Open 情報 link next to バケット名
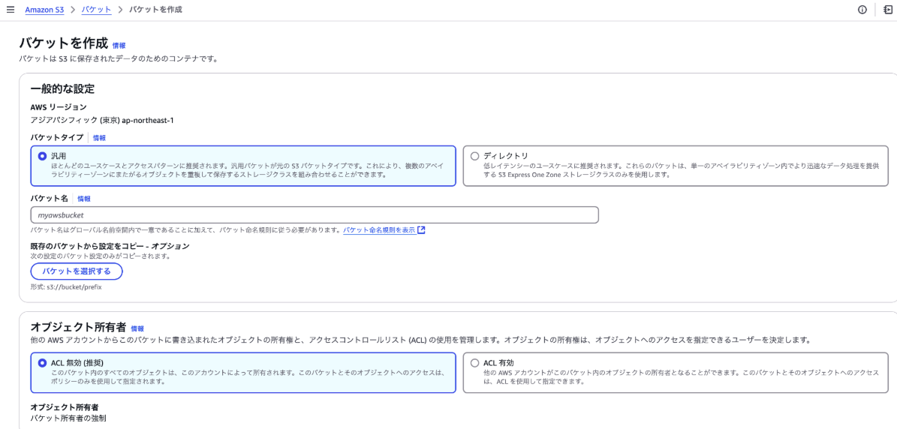Viewport: 897px width, 429px height. click(x=84, y=199)
